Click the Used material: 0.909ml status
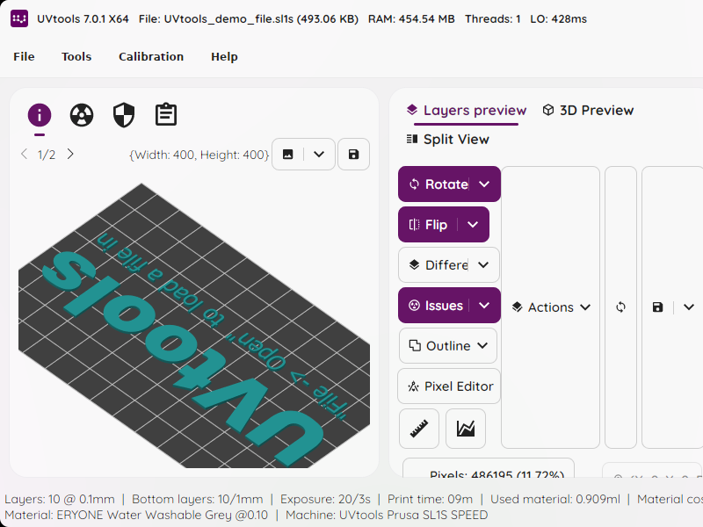 tap(555, 499)
